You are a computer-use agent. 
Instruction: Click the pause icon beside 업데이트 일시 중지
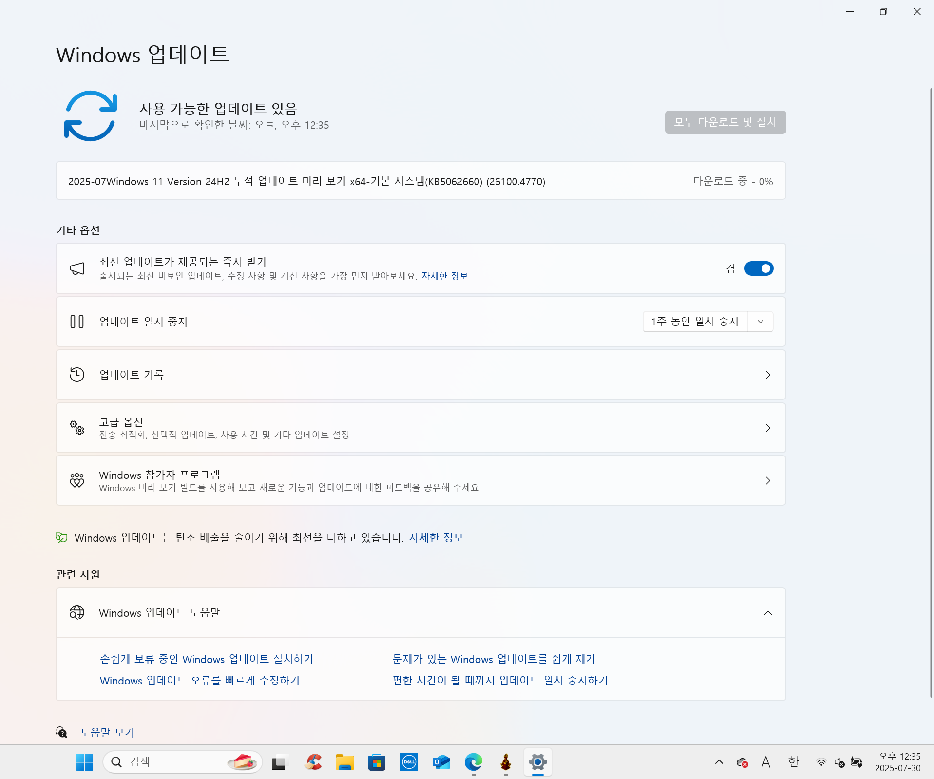click(77, 322)
